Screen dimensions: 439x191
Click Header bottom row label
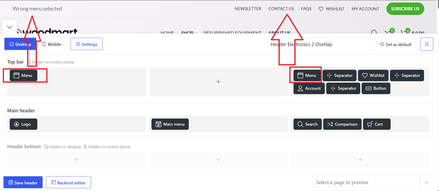[x=24, y=146]
